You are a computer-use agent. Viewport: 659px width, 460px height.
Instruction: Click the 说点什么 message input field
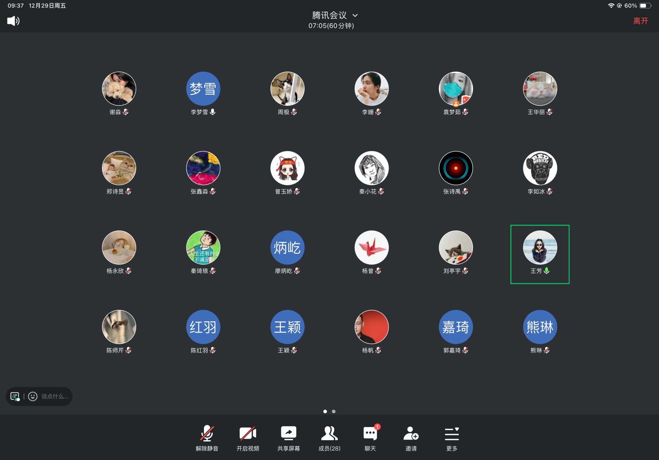pos(55,396)
